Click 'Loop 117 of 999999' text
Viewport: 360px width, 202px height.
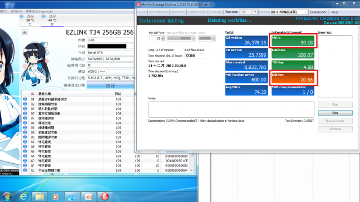pos(161,50)
